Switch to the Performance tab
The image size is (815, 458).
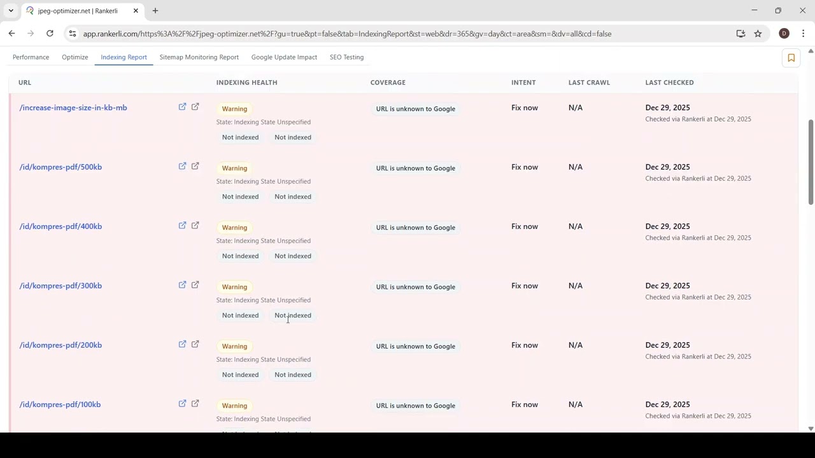click(x=31, y=57)
